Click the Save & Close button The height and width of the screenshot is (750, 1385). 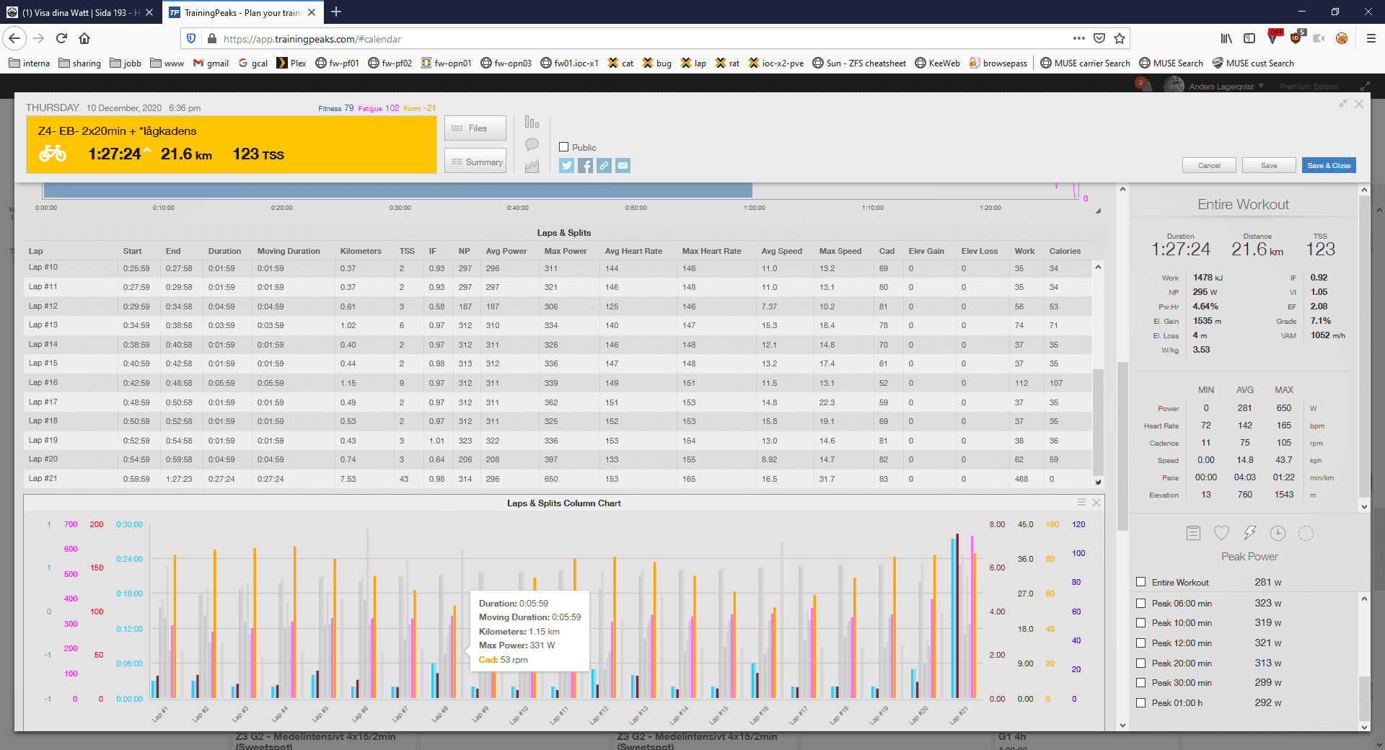[x=1329, y=166]
